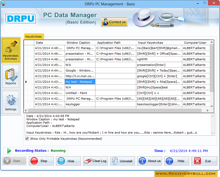This screenshot has height=177, width=220.
Task: Open the Settings gear section
Action: pyautogui.click(x=11, y=103)
